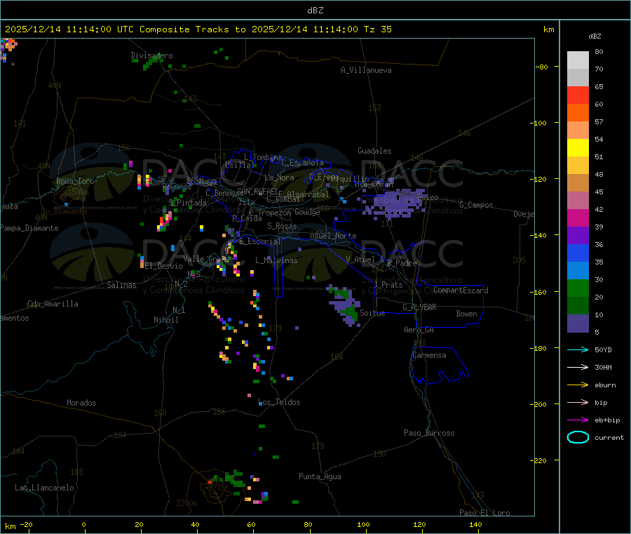
Task: Click the Valle_Grande label
Action: (208, 259)
